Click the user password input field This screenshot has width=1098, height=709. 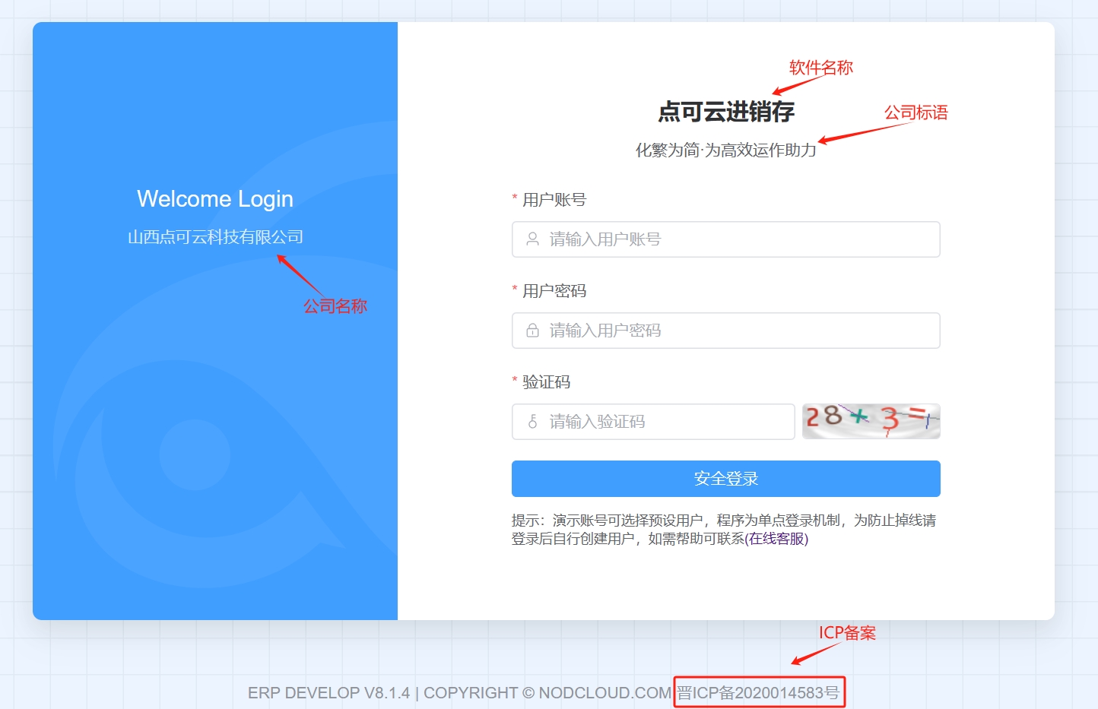click(725, 331)
